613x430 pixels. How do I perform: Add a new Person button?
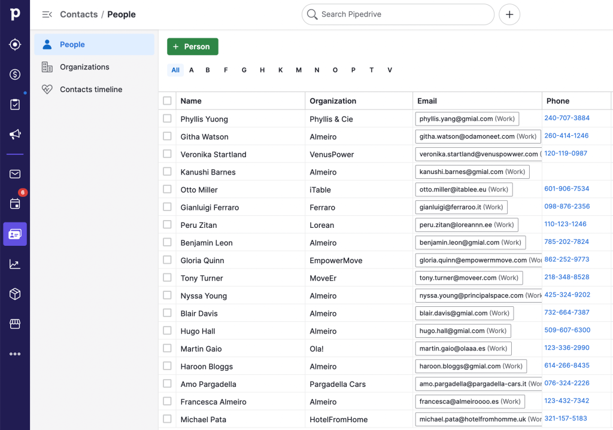192,47
